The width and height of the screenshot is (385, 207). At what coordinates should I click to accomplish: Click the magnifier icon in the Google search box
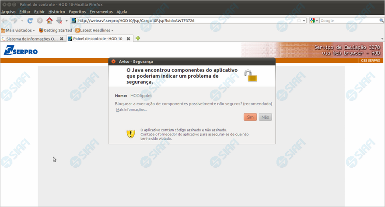click(x=381, y=21)
